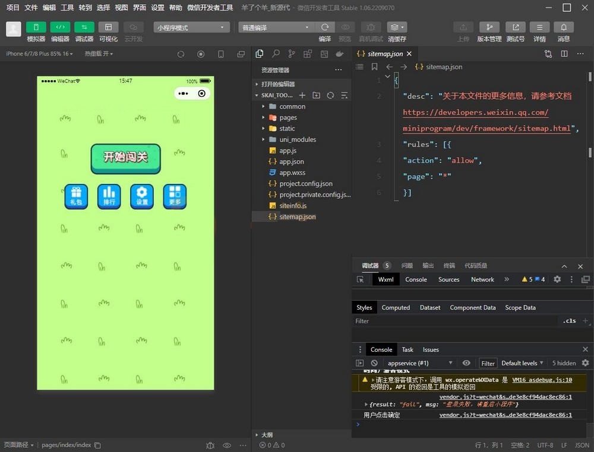Open the appservice (#1) context dropdown

click(420, 363)
